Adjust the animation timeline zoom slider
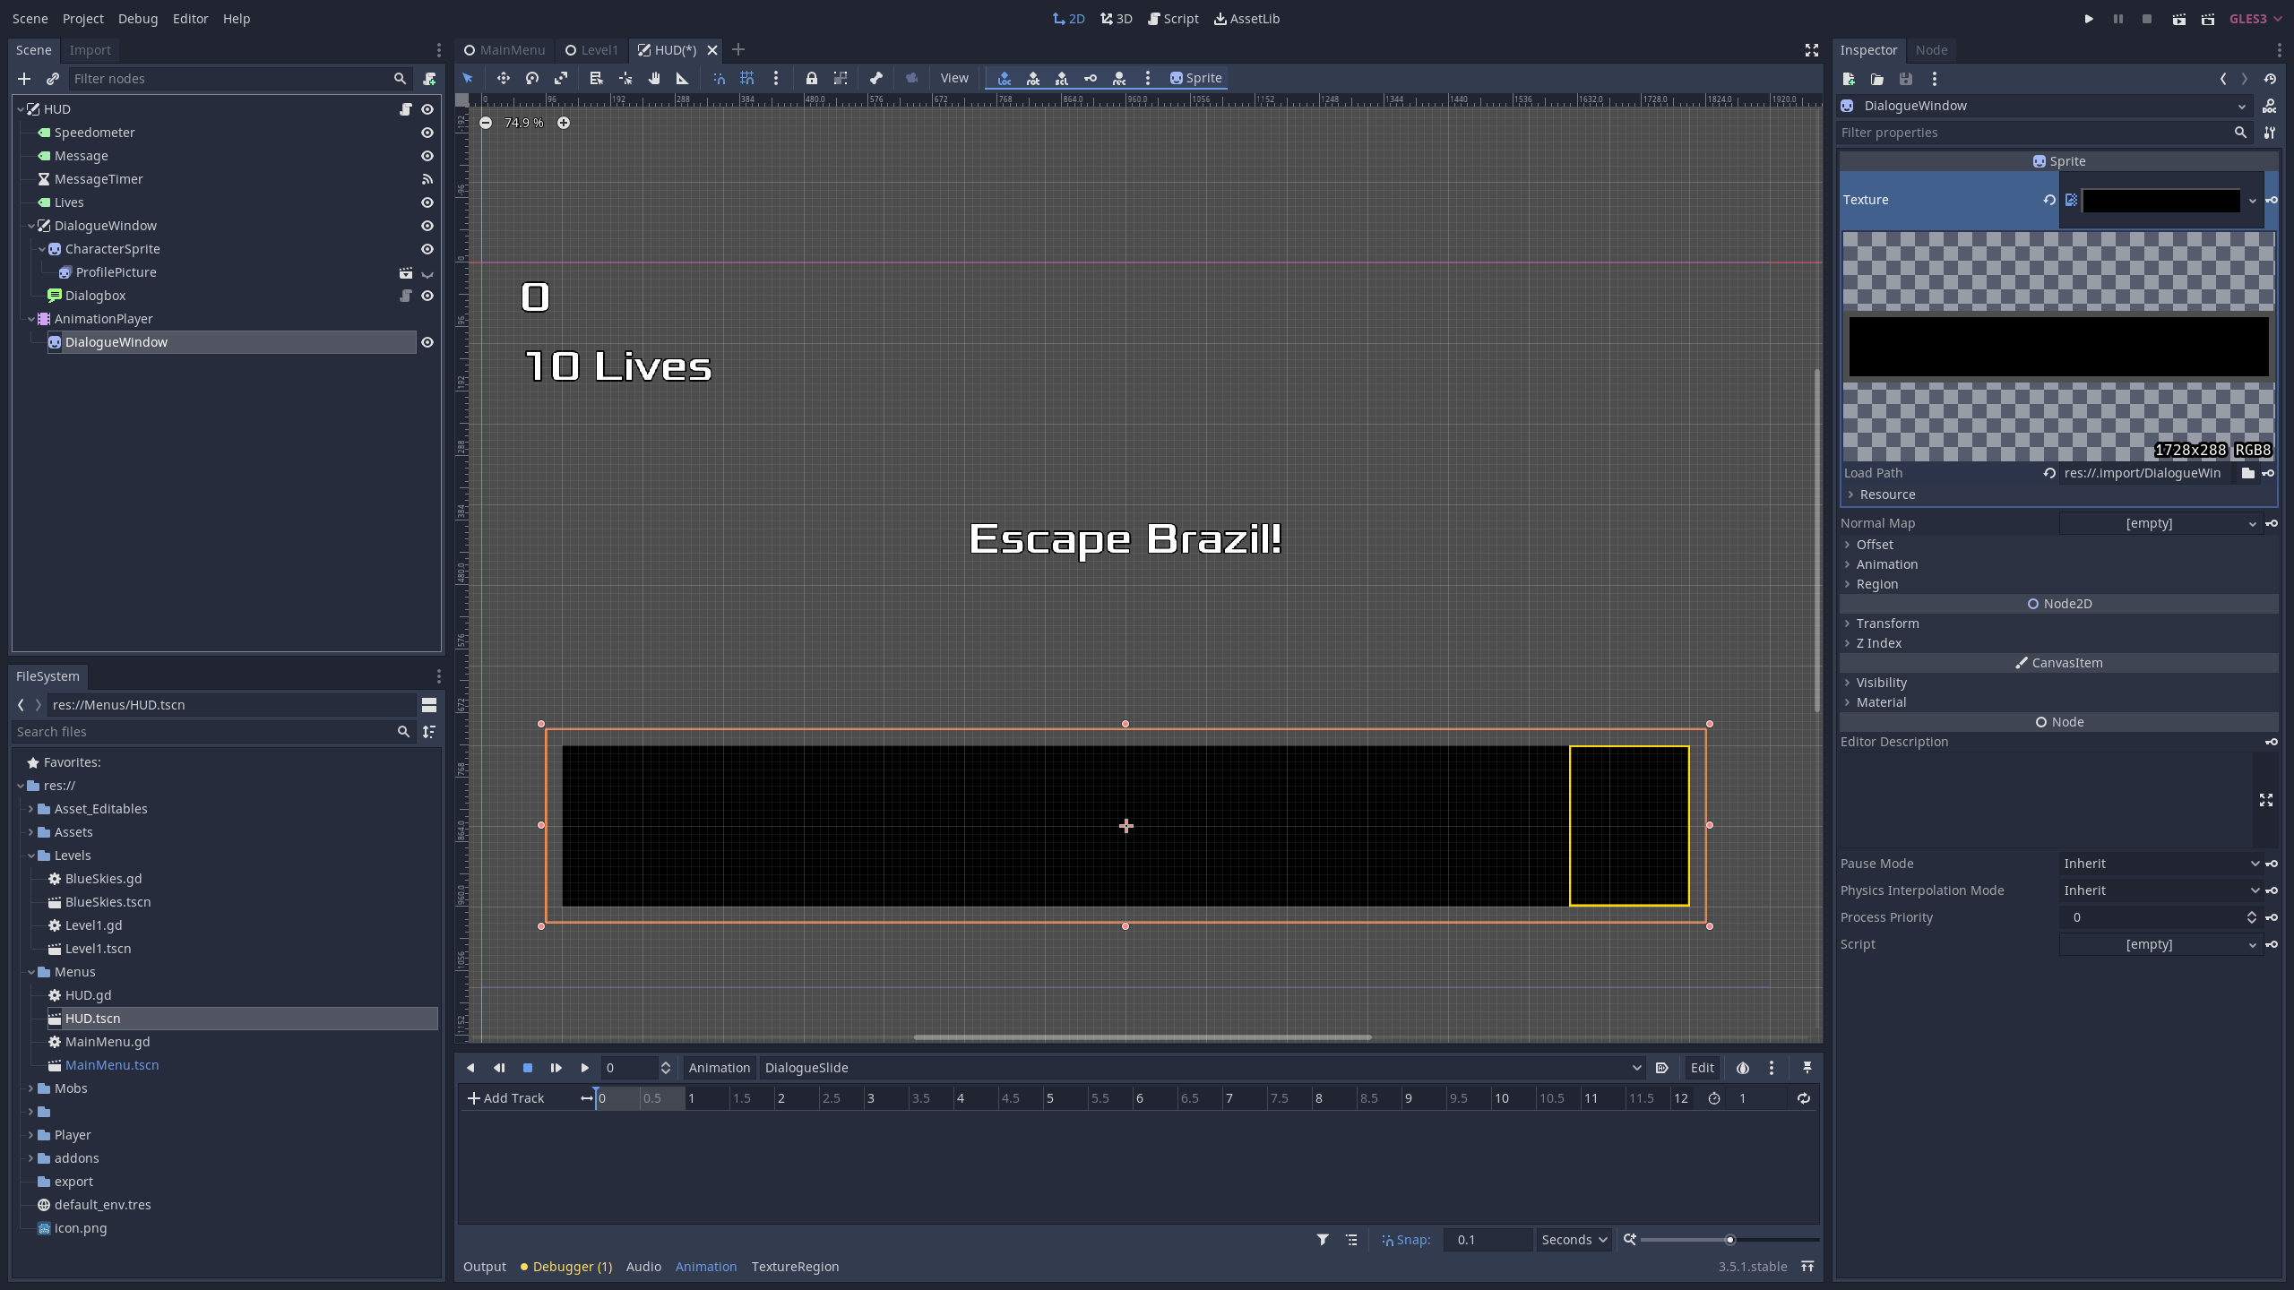2294x1290 pixels. [x=1729, y=1240]
